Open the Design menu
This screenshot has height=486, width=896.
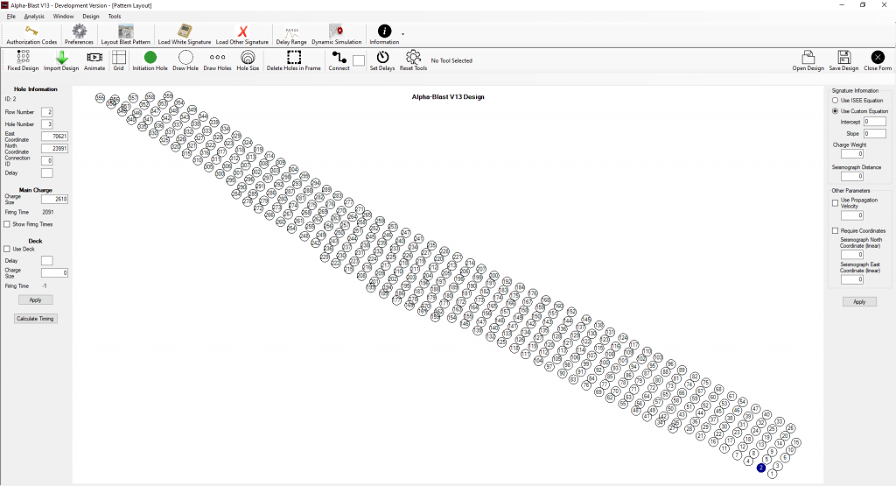tap(91, 17)
